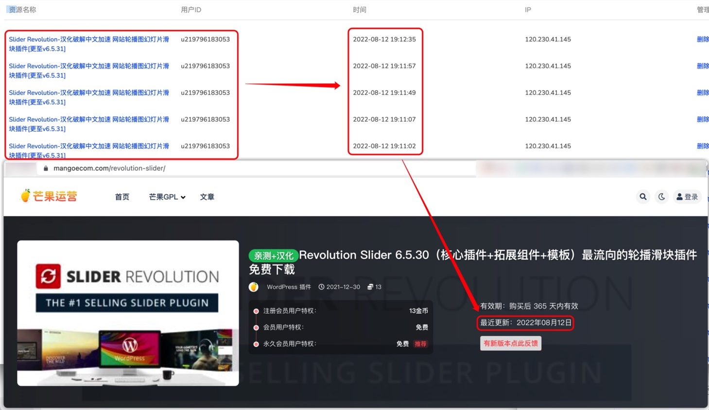
Task: Open the Slider Revolution product thumbnail
Action: click(x=128, y=313)
